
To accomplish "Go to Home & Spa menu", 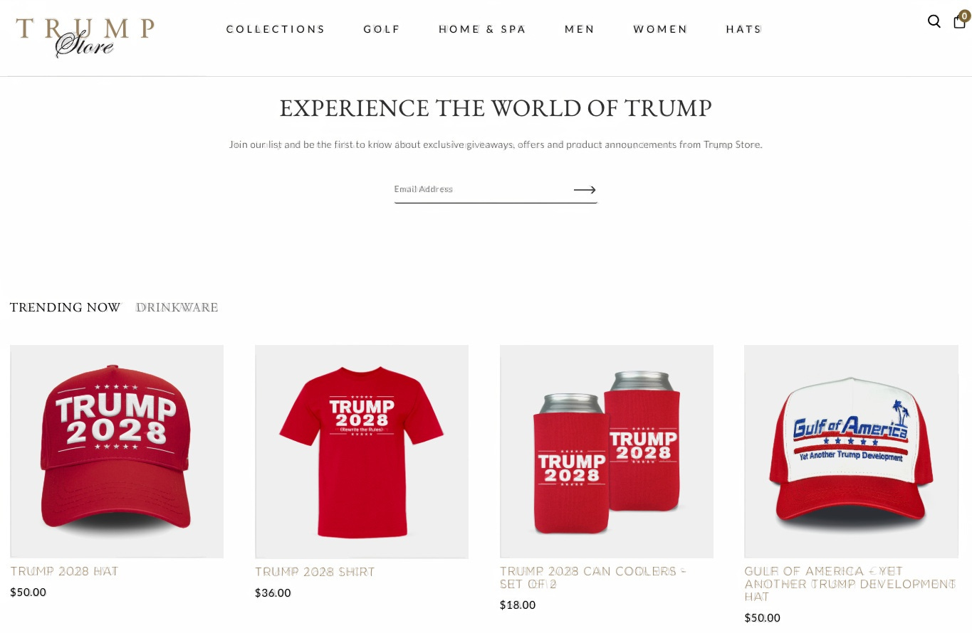I will (482, 29).
